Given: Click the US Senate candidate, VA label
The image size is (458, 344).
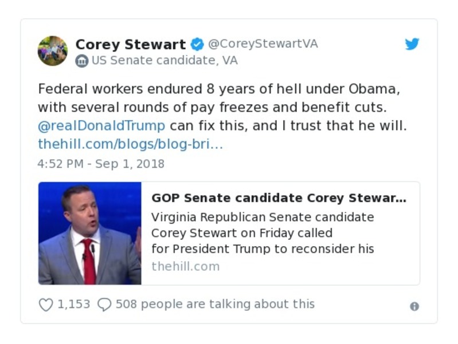Looking at the screenshot, I should click(165, 61).
